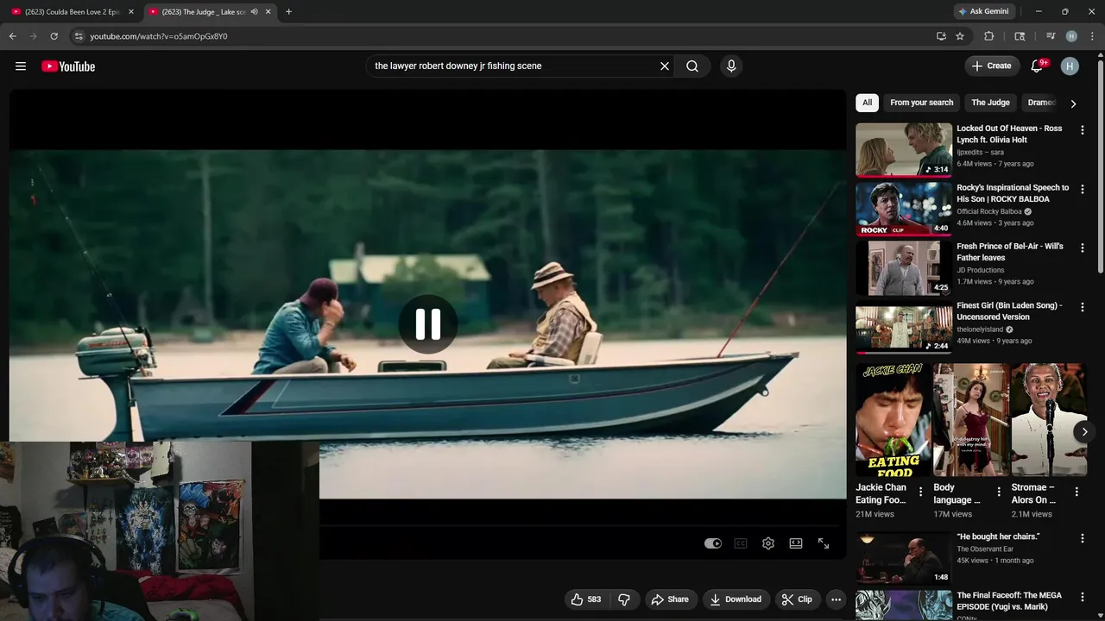Image resolution: width=1105 pixels, height=621 pixels.
Task: Toggle the autoplay switch
Action: (712, 543)
